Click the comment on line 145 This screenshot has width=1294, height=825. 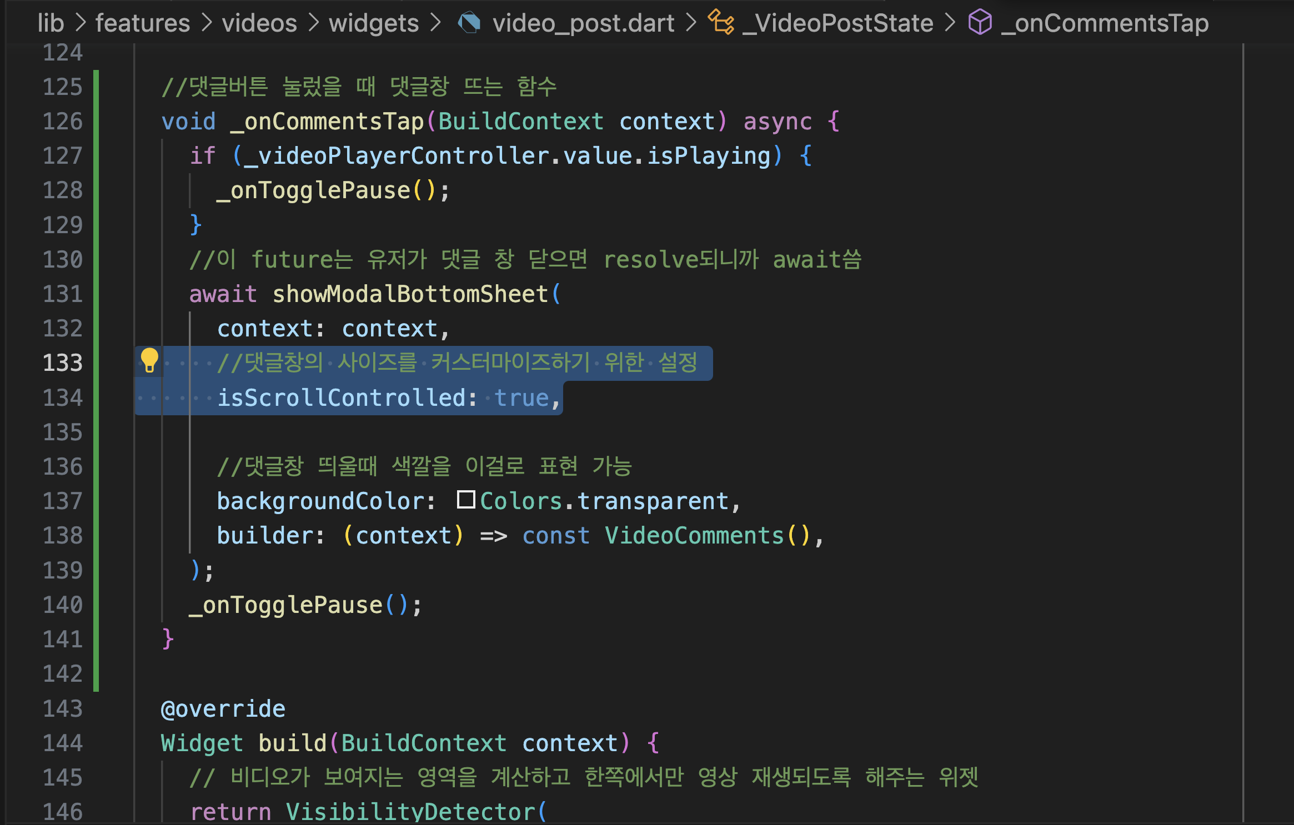click(584, 777)
